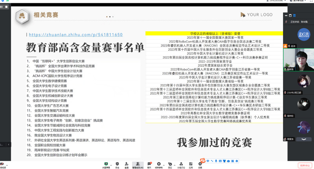
Task: Click the Sogou input method S logo
Action: 202,160
